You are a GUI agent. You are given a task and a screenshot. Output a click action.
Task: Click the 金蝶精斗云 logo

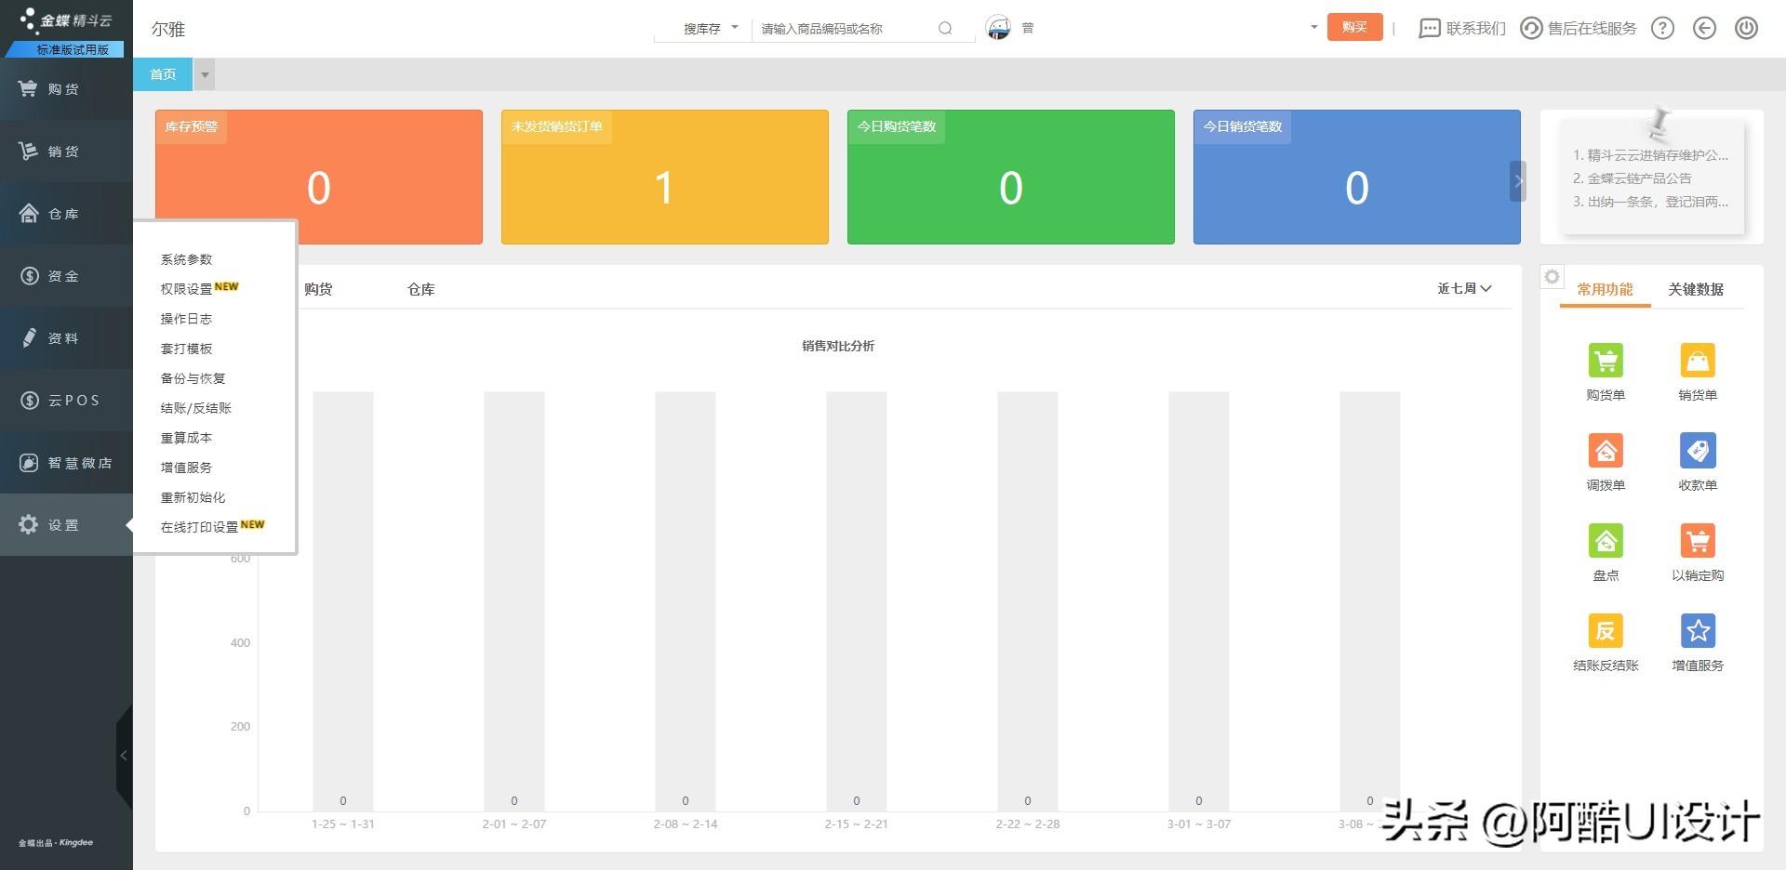(65, 20)
